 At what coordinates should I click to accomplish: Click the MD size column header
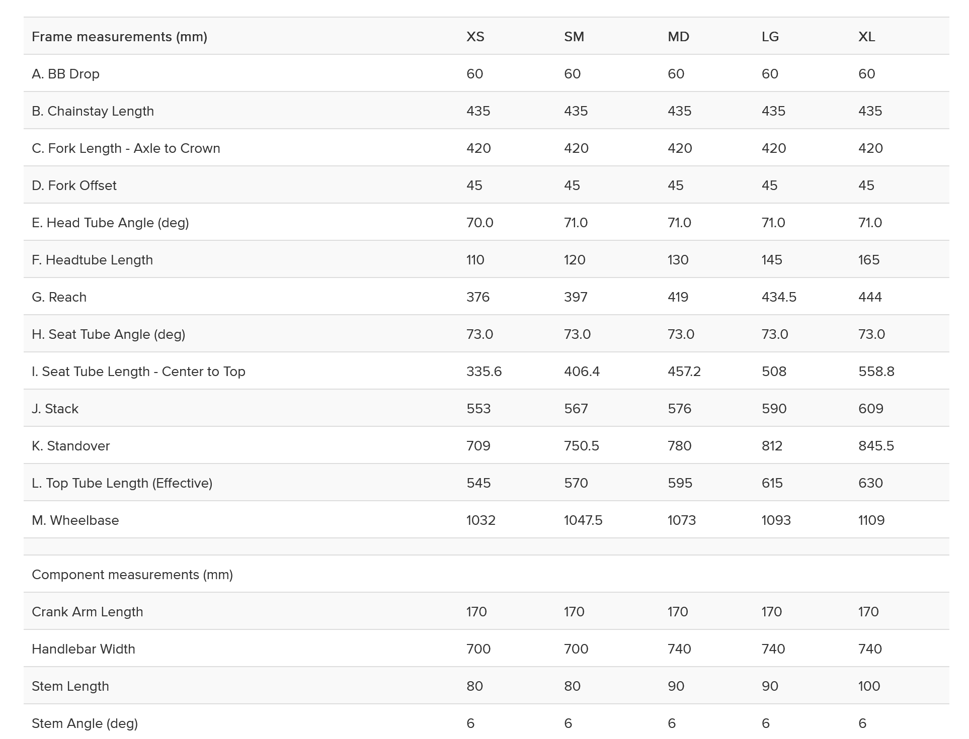coord(678,37)
